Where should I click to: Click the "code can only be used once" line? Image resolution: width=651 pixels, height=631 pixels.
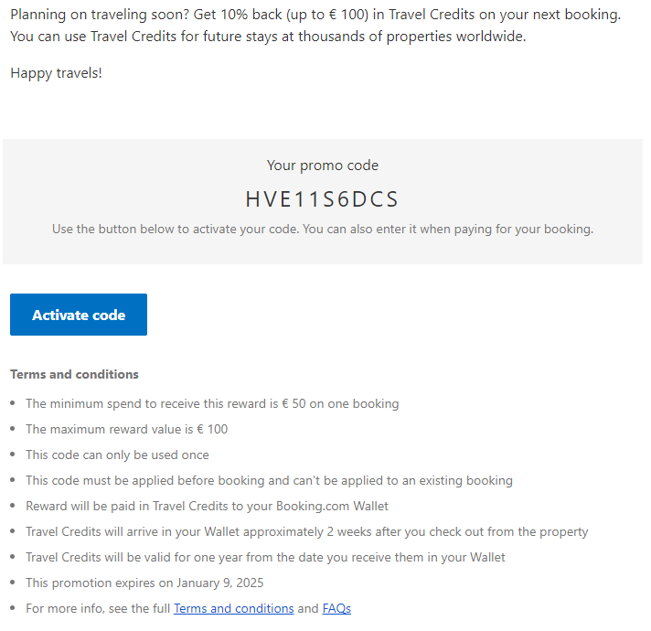tap(117, 455)
